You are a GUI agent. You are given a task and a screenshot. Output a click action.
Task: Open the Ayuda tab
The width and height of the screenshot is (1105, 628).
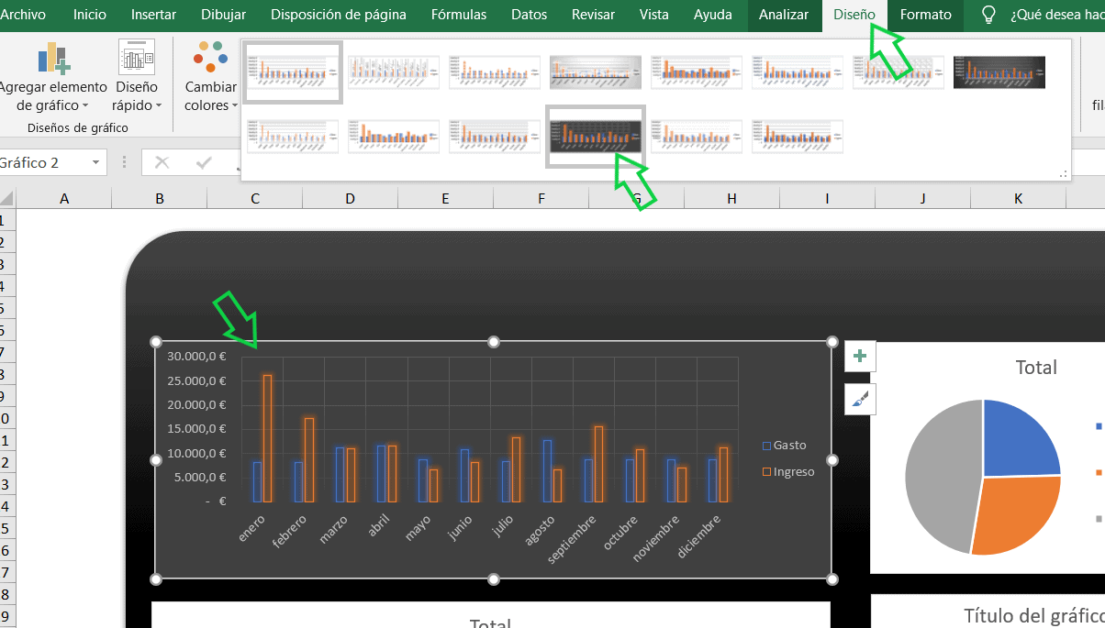tap(713, 15)
